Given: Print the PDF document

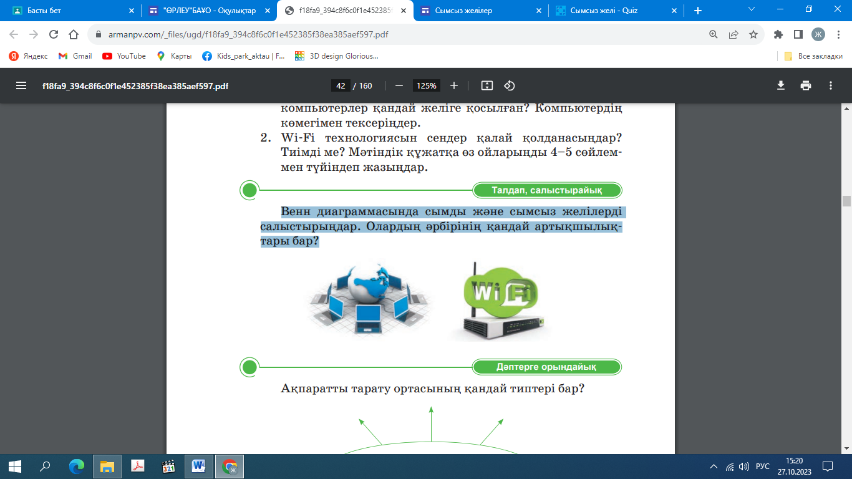Looking at the screenshot, I should [x=806, y=85].
